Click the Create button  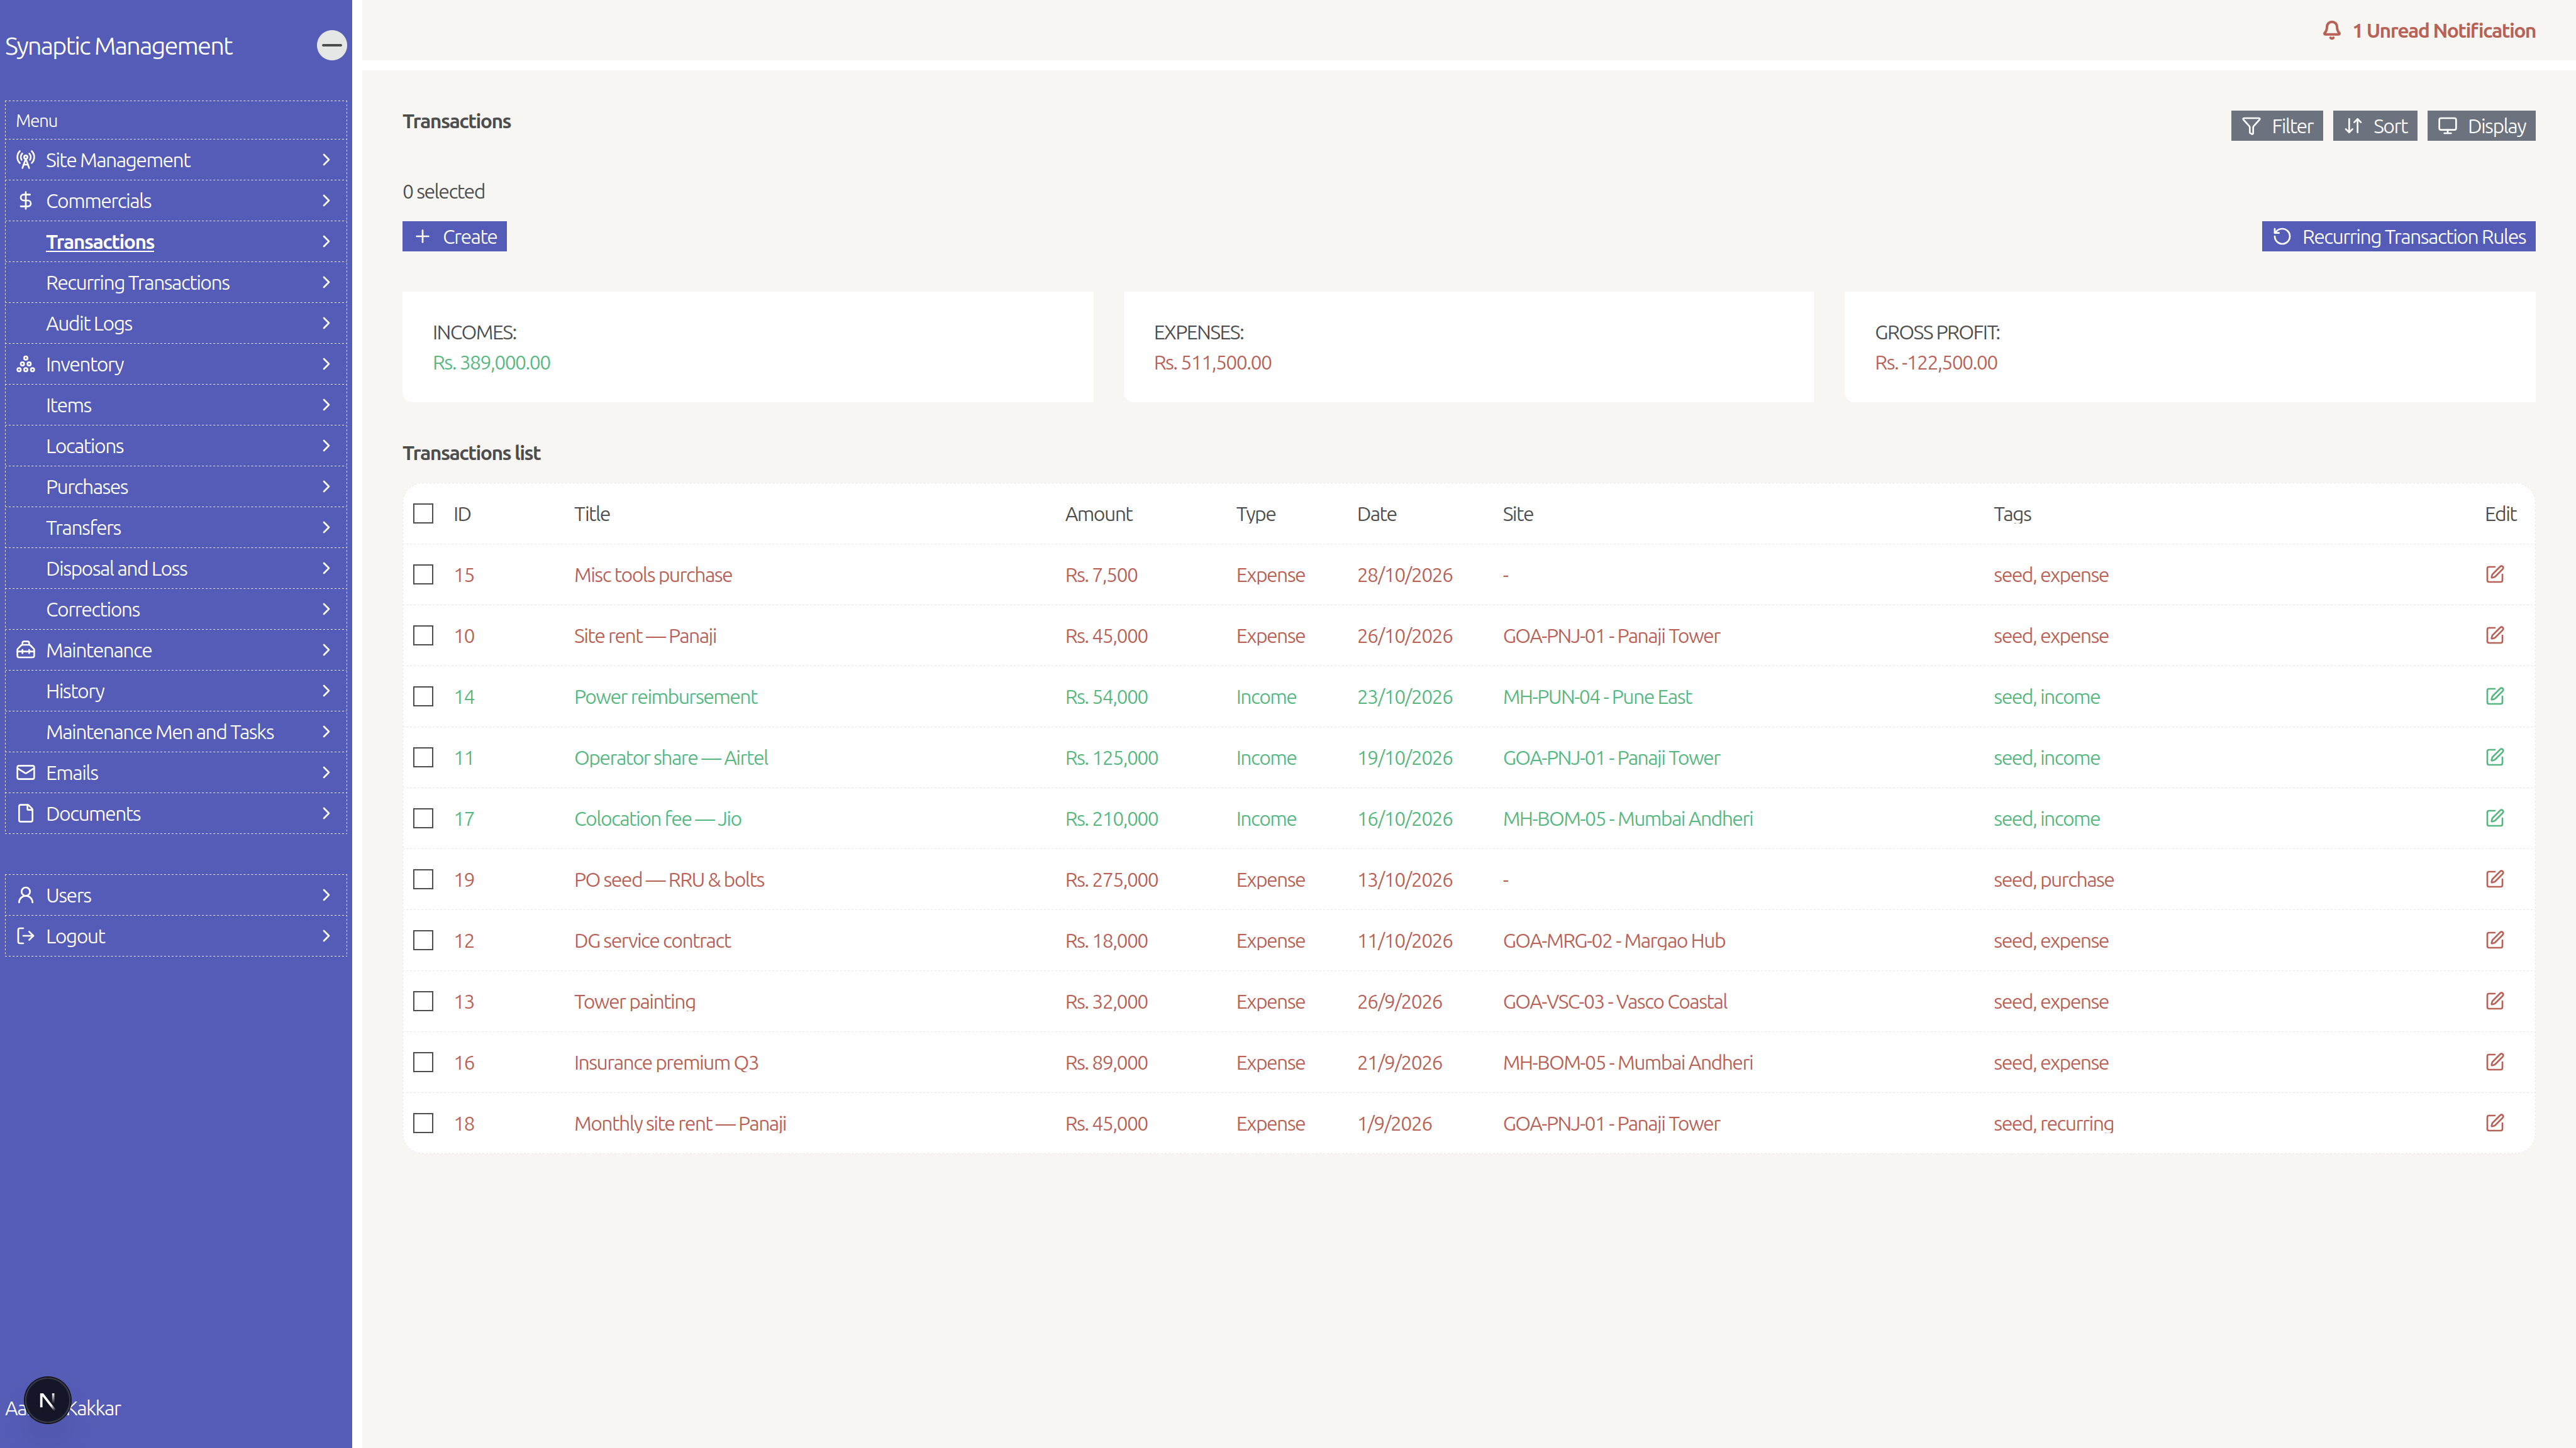tap(455, 237)
